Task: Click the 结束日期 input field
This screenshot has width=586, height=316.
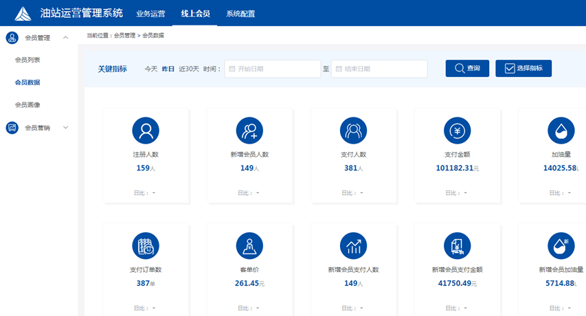Action: 379,69
